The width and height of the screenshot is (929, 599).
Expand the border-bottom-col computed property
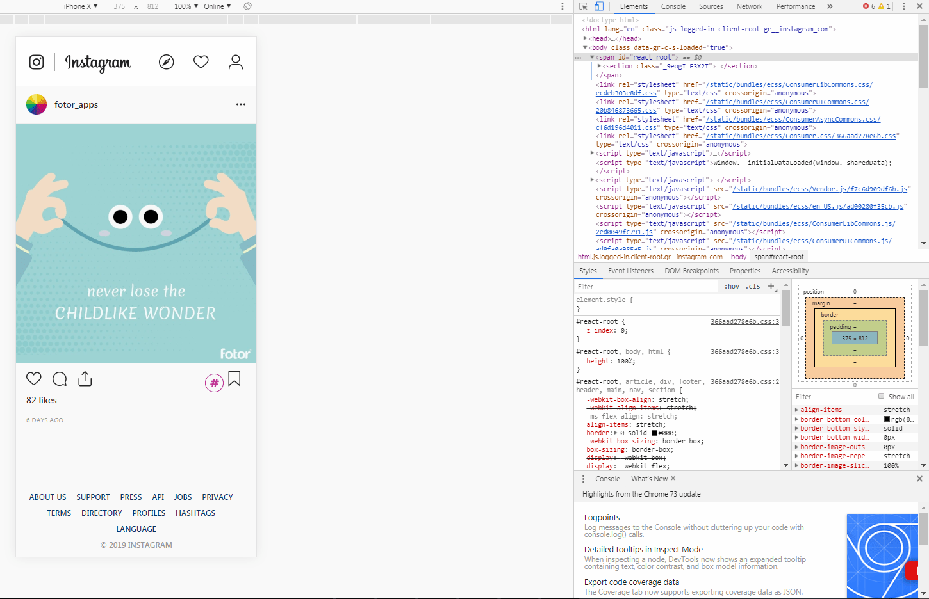[797, 419]
